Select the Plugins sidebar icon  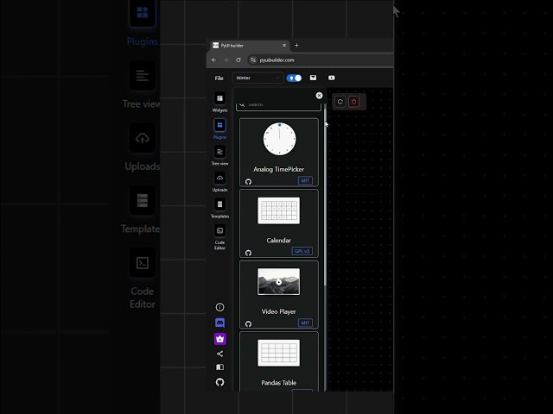point(219,125)
